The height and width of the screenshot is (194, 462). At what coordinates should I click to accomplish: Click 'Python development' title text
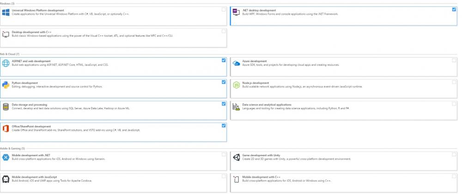point(25,83)
